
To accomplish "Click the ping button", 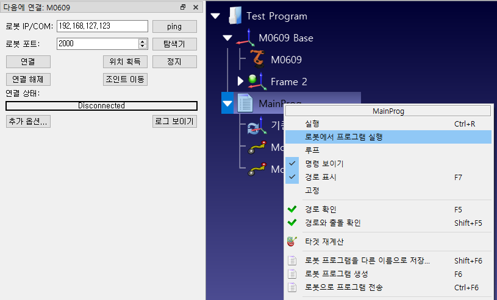I will [x=174, y=26].
